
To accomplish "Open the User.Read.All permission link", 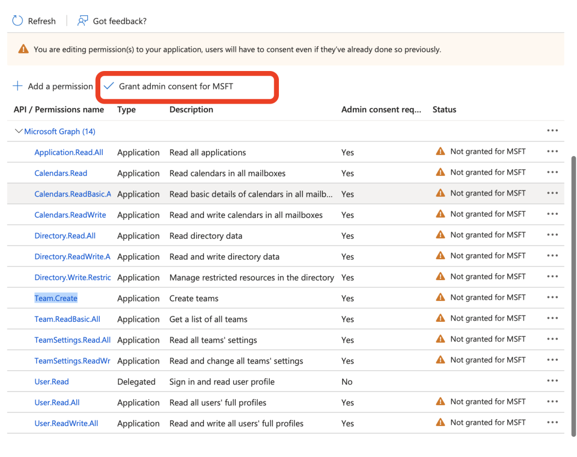I will 57,402.
